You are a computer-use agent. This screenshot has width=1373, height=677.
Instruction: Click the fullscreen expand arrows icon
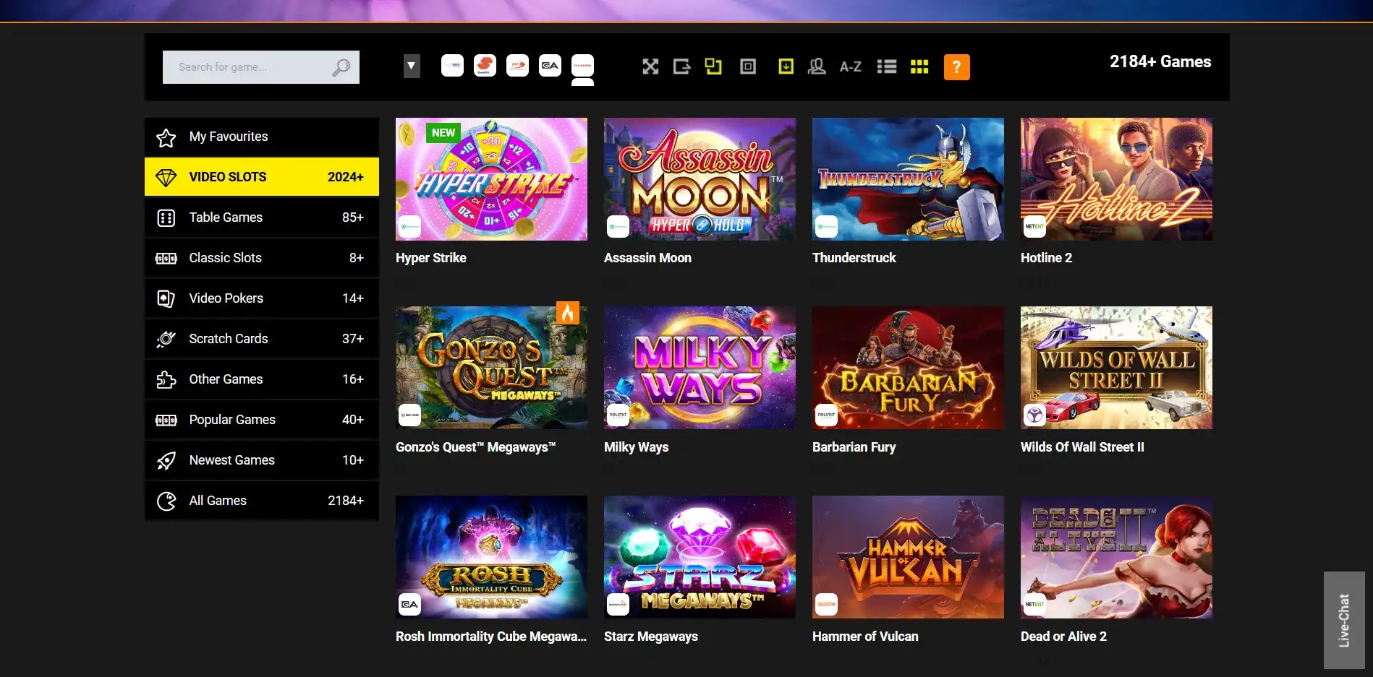click(650, 67)
